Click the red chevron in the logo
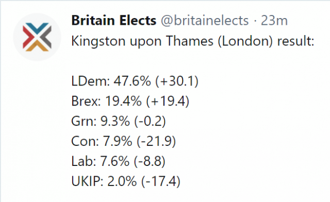The height and width of the screenshot is (202, 330). coord(28,37)
